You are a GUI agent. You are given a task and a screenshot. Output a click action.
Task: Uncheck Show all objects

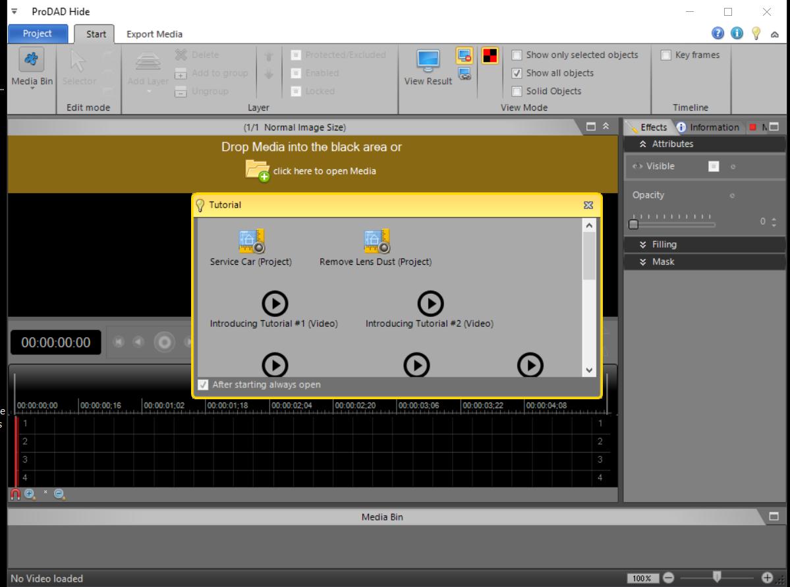(517, 73)
